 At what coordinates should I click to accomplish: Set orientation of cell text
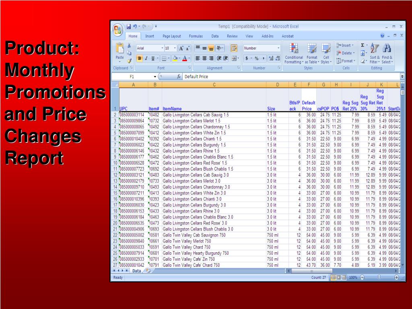coord(219,48)
